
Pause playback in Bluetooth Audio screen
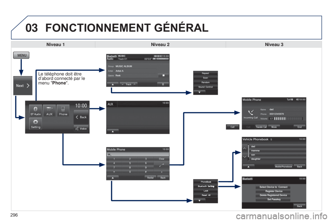[x=163, y=84]
